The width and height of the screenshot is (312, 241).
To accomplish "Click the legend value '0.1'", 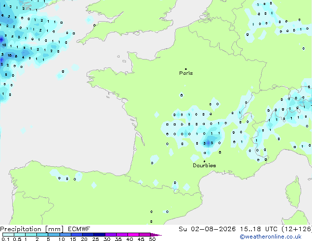I will click(5, 239).
